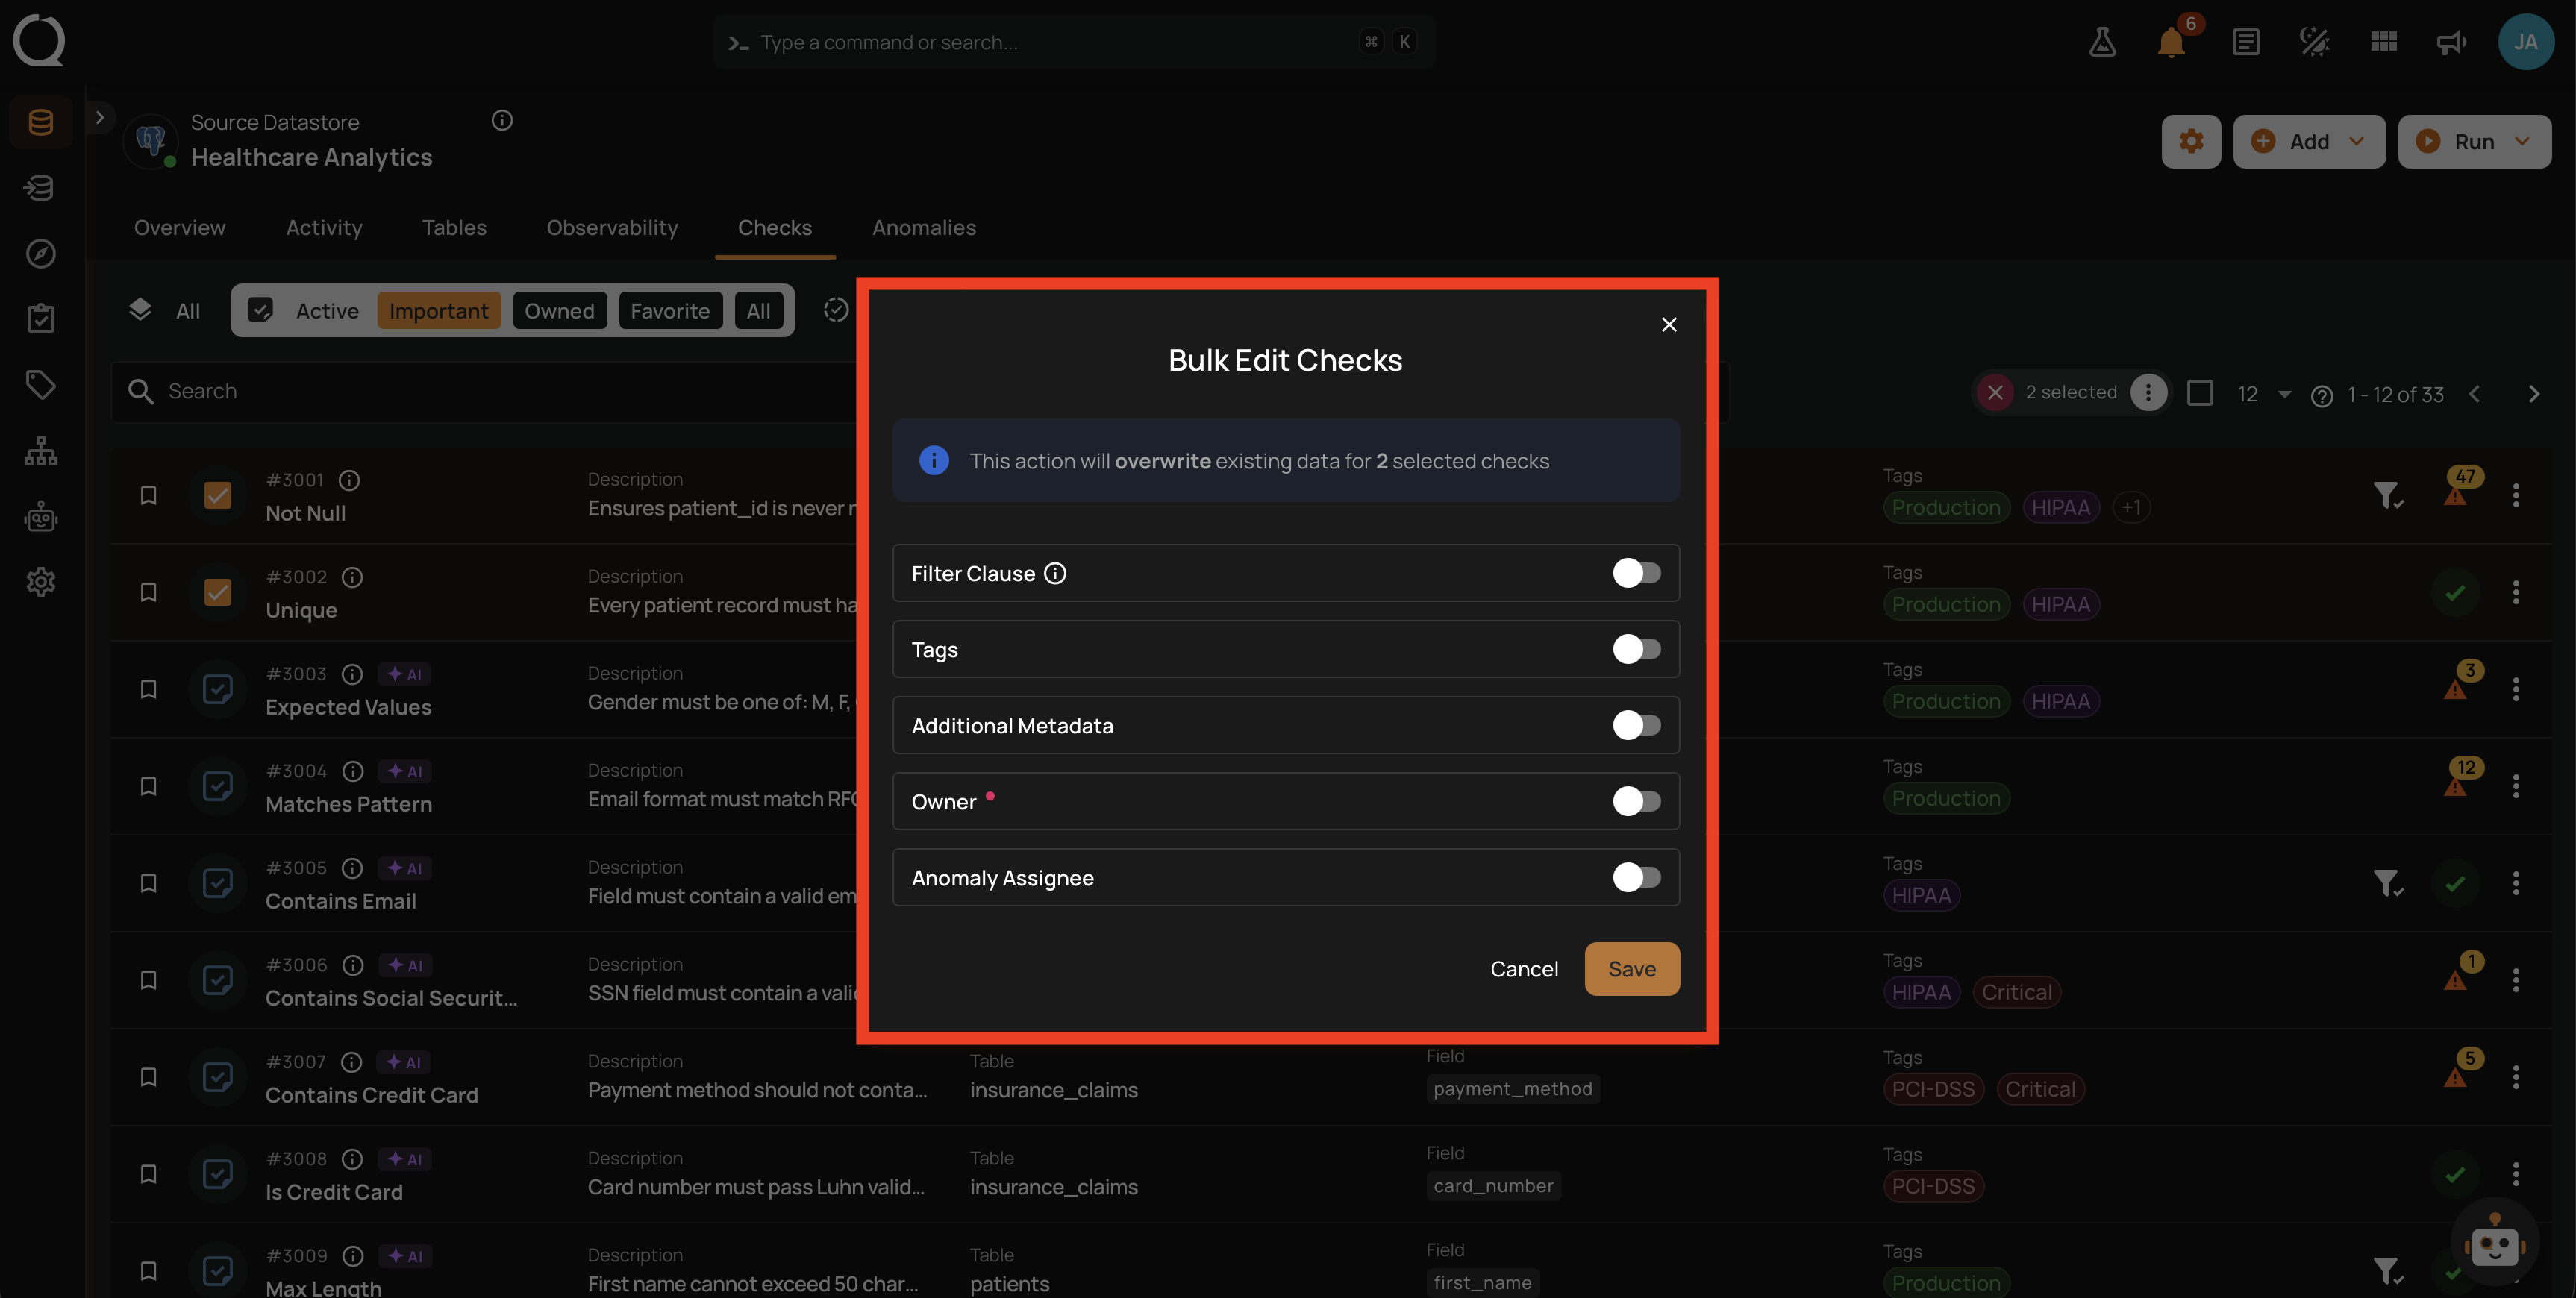Enable the Anomaly Assignee toggle
Image resolution: width=2576 pixels, height=1298 pixels.
pos(1636,877)
